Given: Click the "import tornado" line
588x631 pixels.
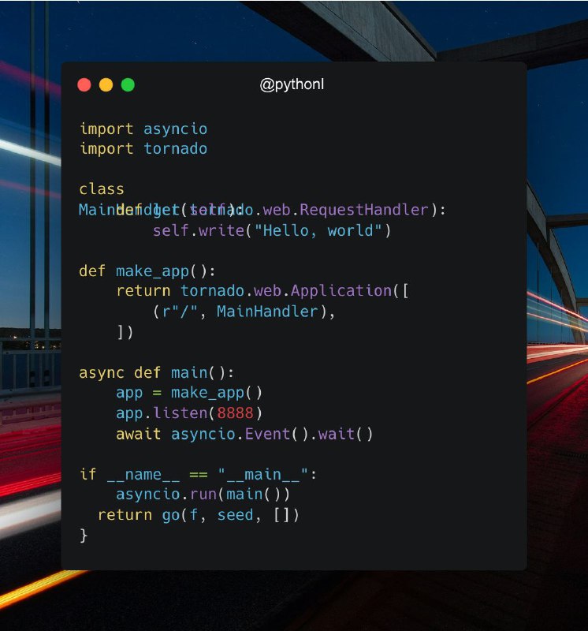Looking at the screenshot, I should 143,149.
